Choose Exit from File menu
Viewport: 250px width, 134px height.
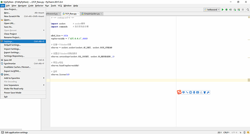(x=23, y=97)
